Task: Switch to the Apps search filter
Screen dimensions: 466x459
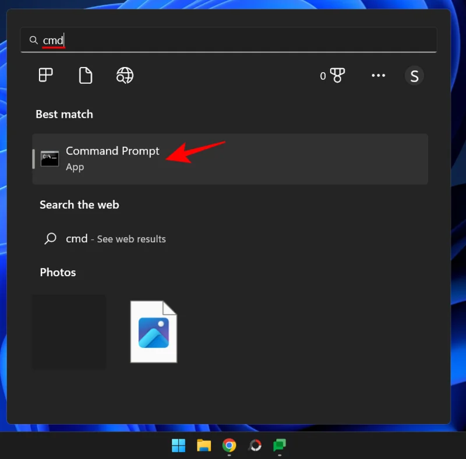Action: 45,75
